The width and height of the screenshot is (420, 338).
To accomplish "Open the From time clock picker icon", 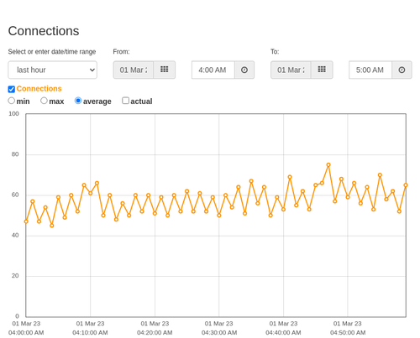I will (x=244, y=70).
